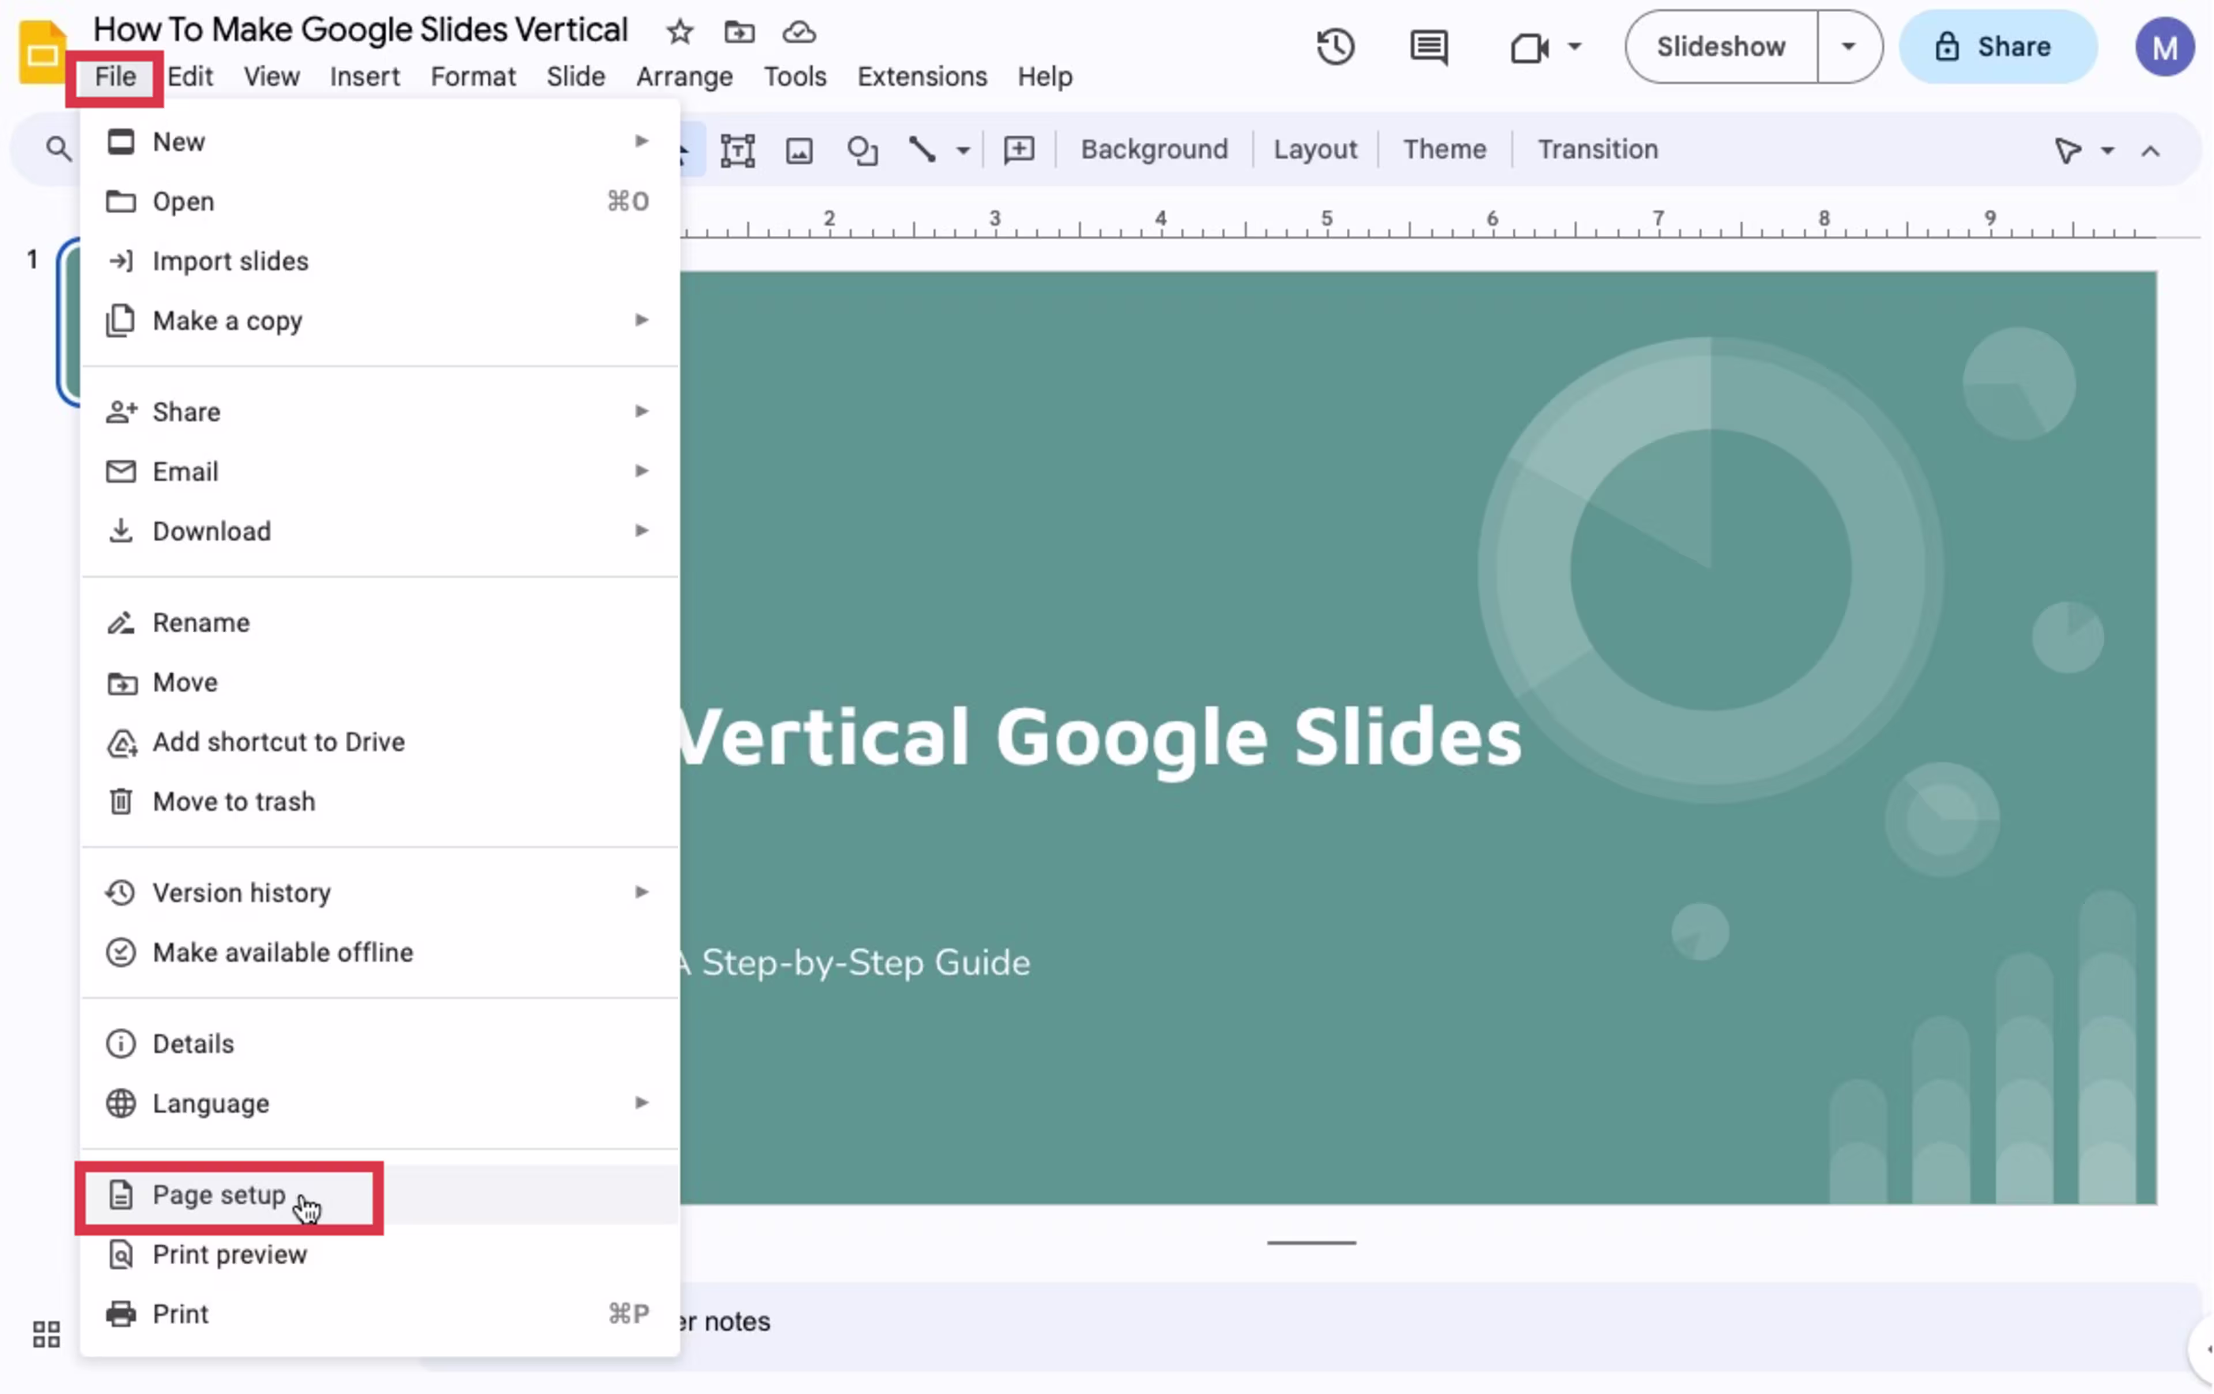Open the Layout options
Screen dimensions: 2214x1394
(1315, 149)
